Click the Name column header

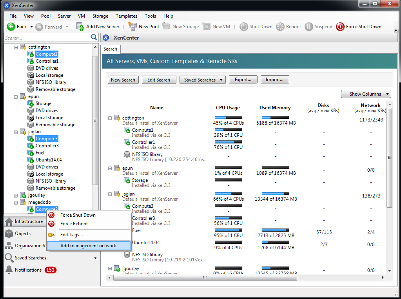[x=157, y=108]
